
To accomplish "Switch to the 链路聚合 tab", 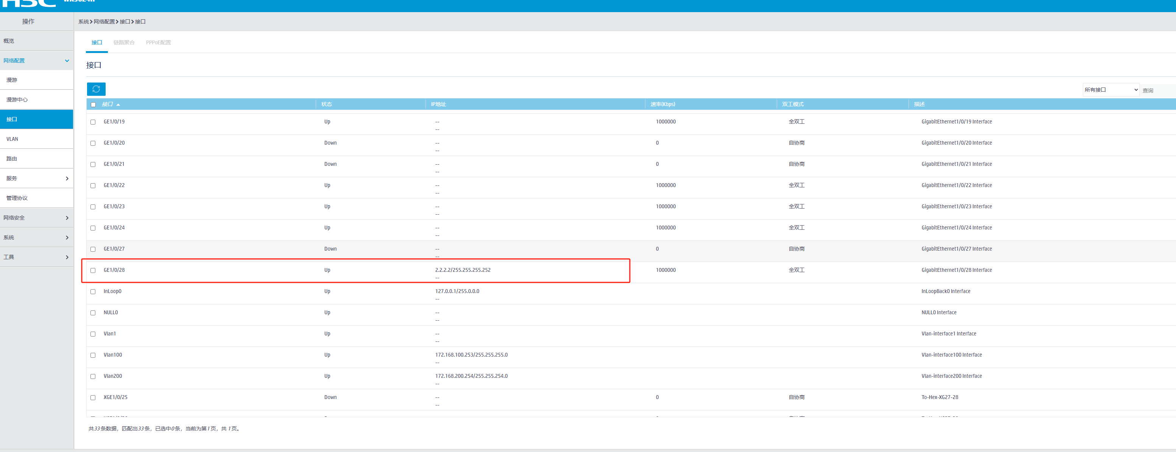I will pos(124,42).
